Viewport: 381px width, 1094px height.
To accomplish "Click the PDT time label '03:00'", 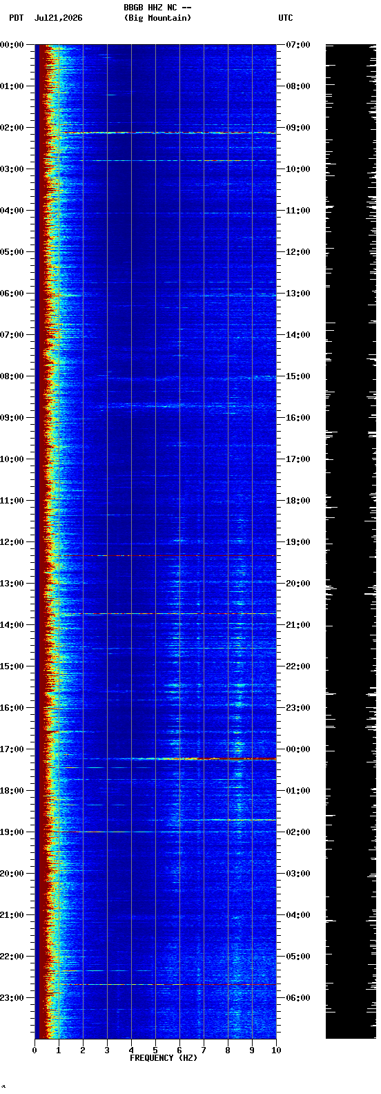I will [x=12, y=169].
